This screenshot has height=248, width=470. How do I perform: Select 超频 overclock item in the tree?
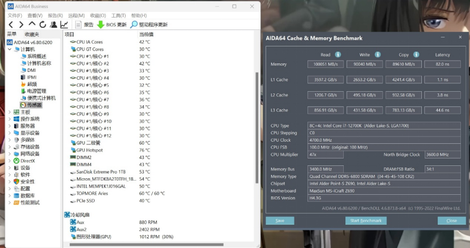point(29,84)
